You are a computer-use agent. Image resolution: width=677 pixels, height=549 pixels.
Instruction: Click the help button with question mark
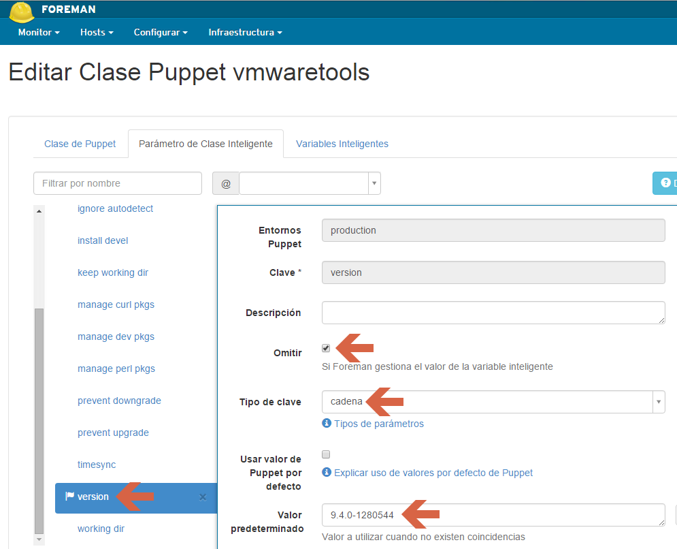(x=665, y=183)
